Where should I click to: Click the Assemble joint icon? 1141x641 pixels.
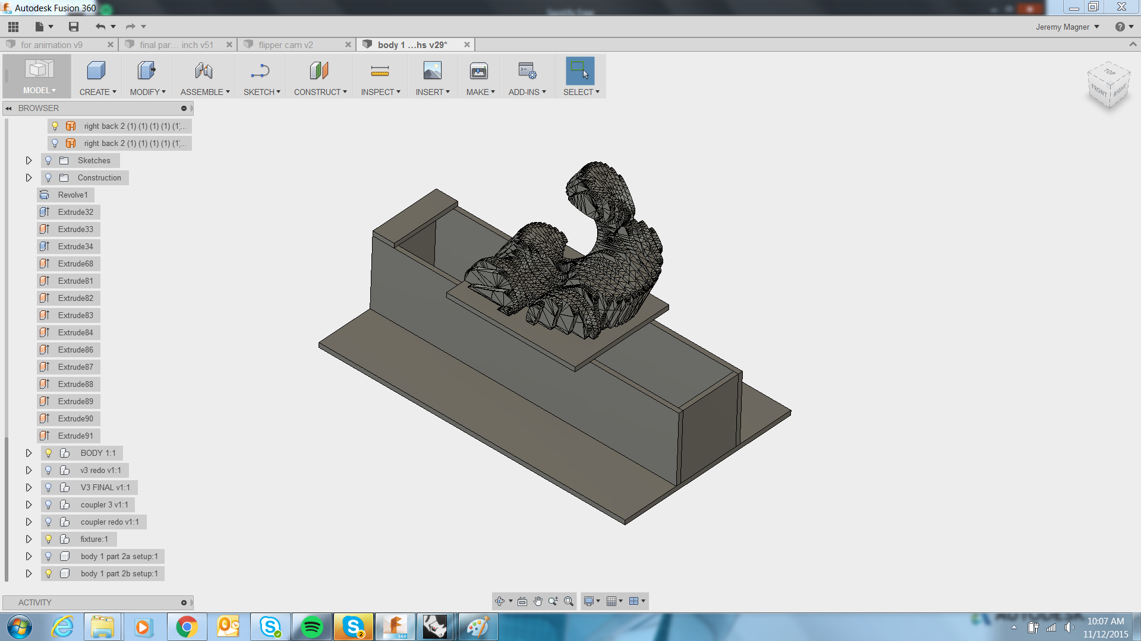click(x=204, y=71)
